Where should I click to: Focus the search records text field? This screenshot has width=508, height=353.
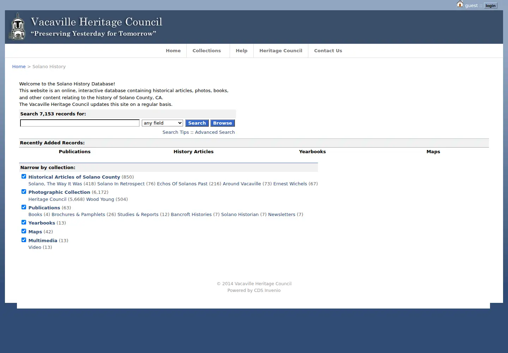[80, 123]
